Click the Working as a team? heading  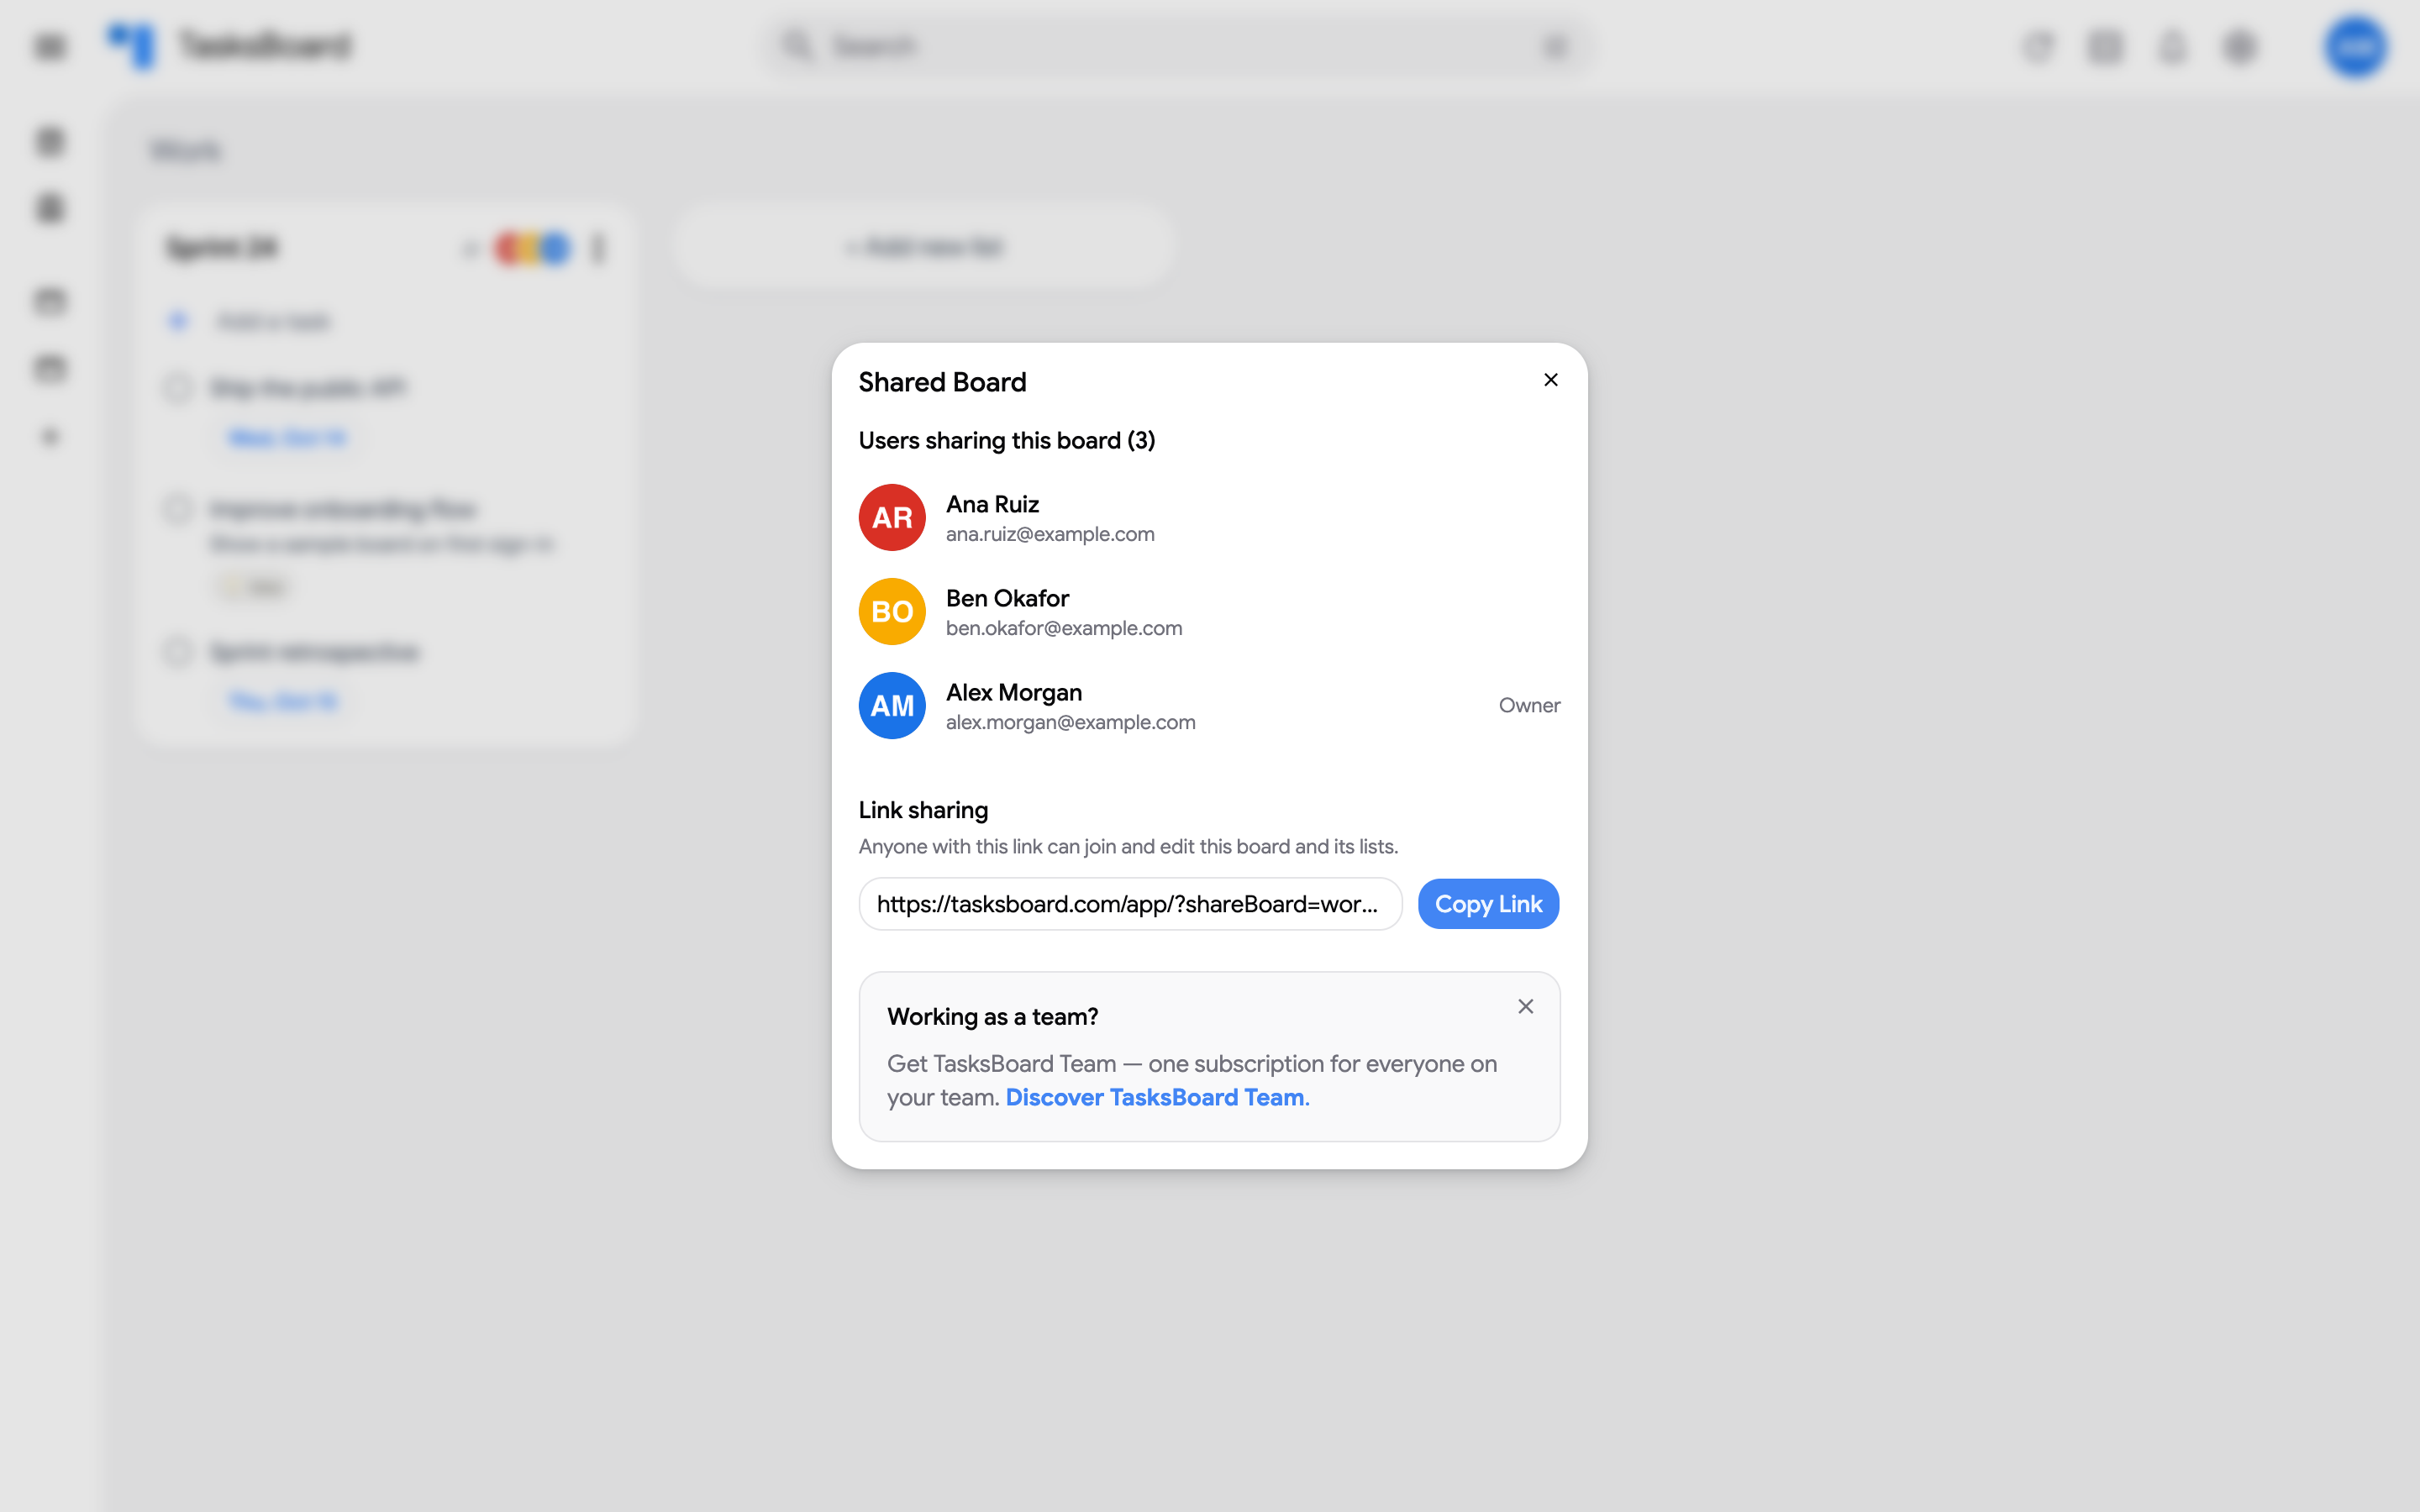click(x=992, y=1016)
